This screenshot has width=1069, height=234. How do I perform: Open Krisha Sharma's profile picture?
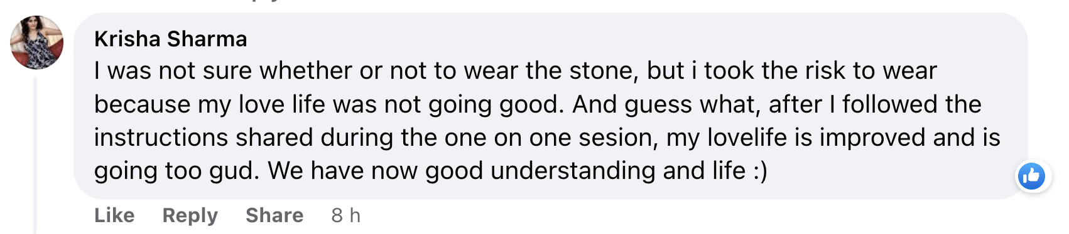click(36, 42)
